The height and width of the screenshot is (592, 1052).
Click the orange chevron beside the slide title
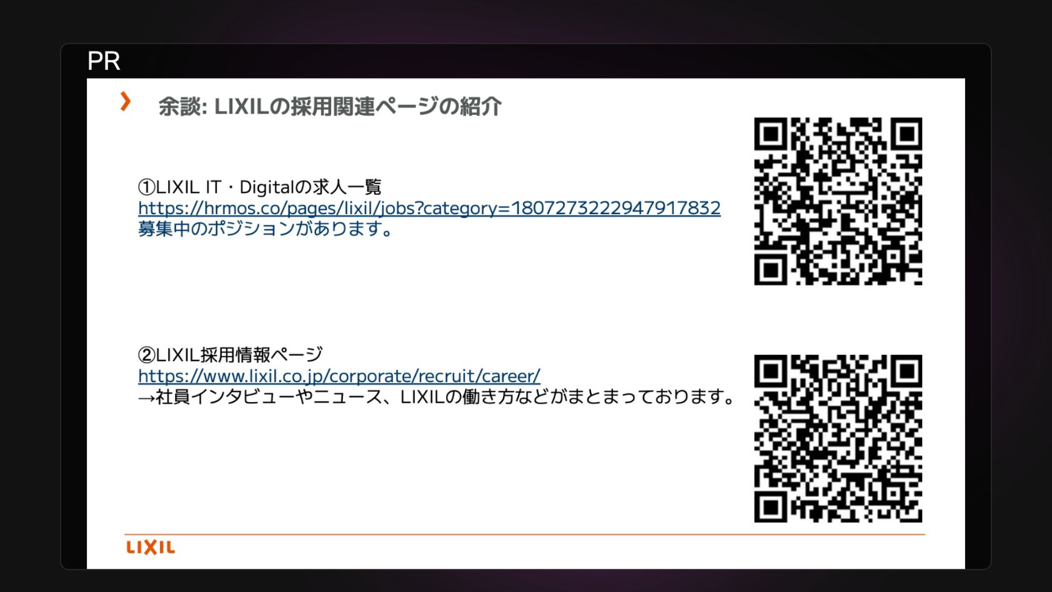coord(126,102)
